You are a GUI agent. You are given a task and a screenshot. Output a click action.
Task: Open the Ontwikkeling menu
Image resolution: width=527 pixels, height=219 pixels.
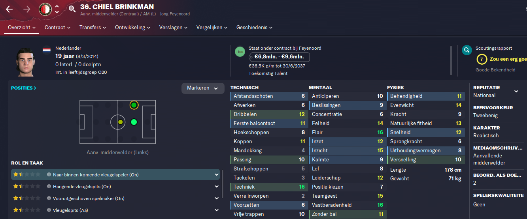(133, 27)
